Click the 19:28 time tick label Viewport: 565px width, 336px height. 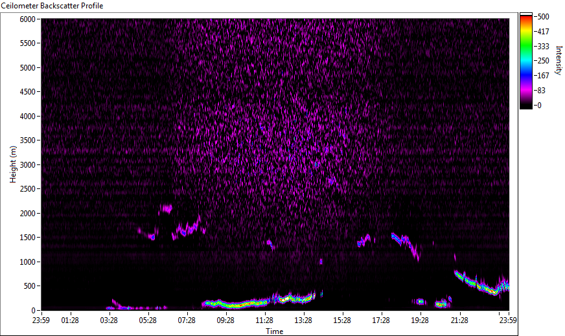pyautogui.click(x=420, y=320)
